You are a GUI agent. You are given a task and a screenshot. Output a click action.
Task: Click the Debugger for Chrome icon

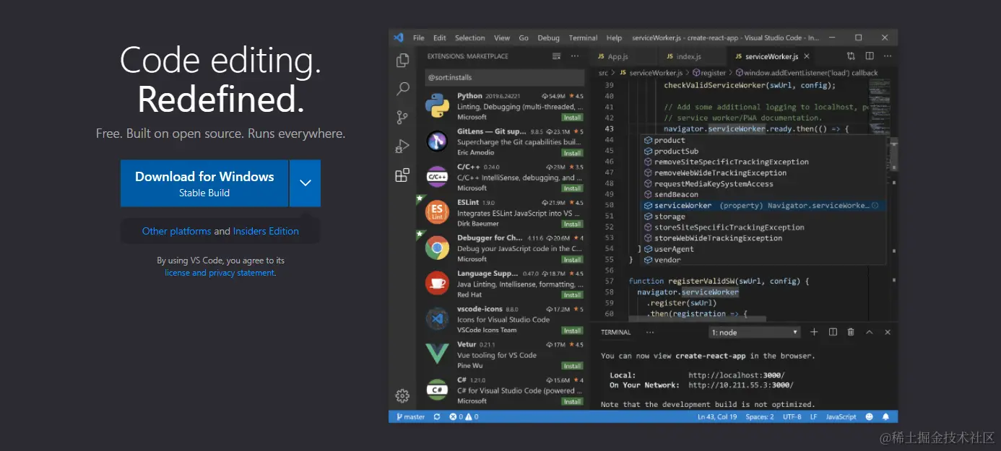(437, 248)
